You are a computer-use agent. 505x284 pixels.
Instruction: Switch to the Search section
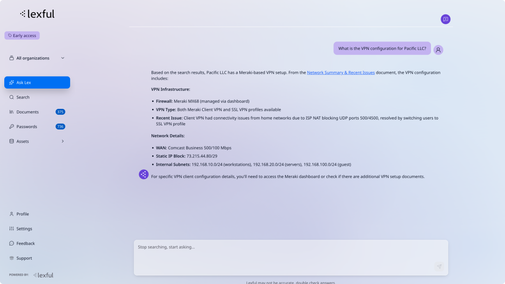(22, 97)
